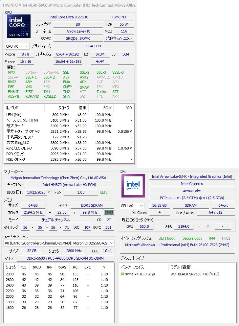Image resolution: width=239 pixels, height=326 pixels.
Task: Click the Windows 11 Professional OS field
Action: pos(177,245)
